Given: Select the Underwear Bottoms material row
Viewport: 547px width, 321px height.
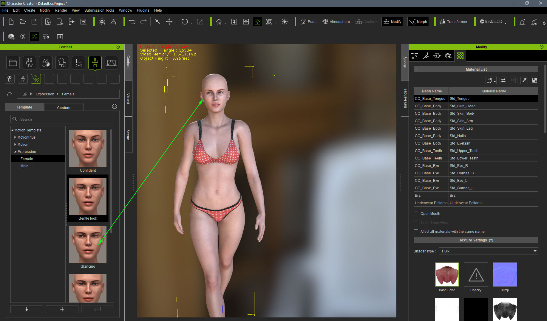Looking at the screenshot, I should 476,203.
